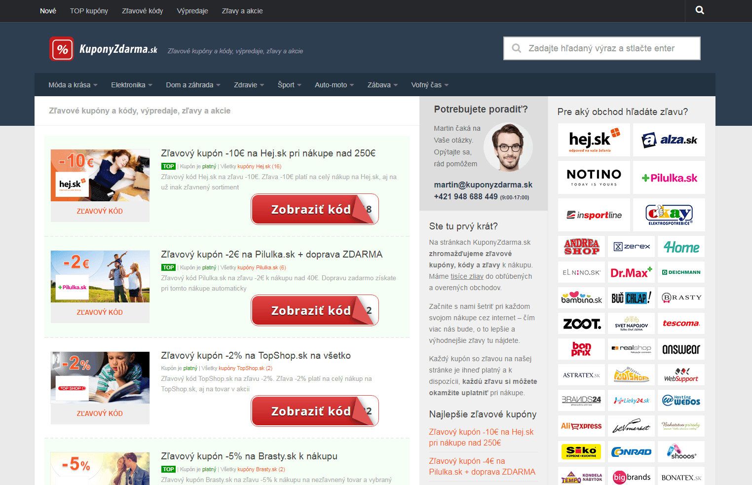Viewport: 752px width, 485px height.
Task: Open sidebar link for Hej.sk -10€ coupon
Action: point(482,437)
